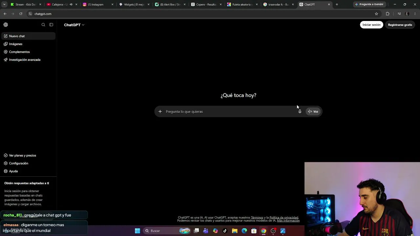Open a new browser tab

337,5
